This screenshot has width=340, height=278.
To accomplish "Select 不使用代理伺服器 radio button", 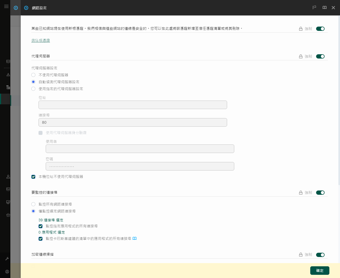I will [33, 75].
